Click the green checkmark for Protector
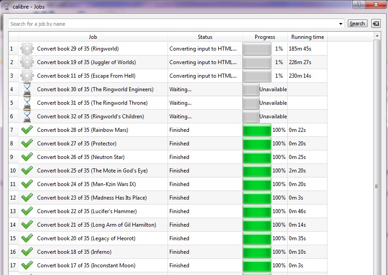Screen dimensions: 388x275 [27, 144]
